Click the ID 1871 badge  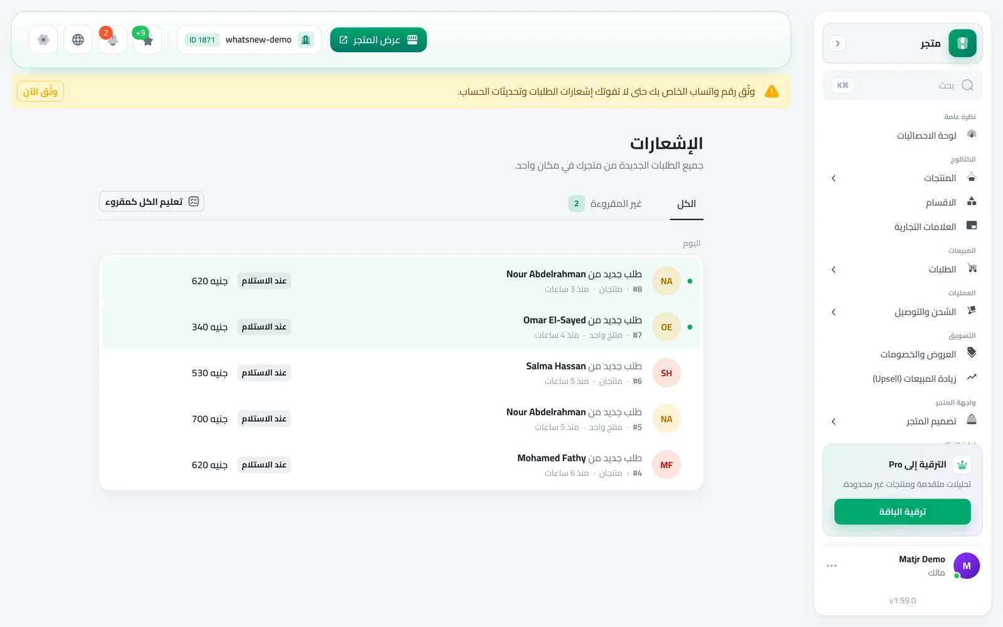coord(202,40)
